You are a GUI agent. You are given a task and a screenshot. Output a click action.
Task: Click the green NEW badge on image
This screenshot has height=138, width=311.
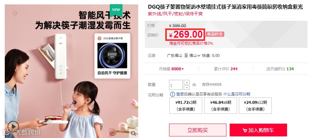[116, 10]
